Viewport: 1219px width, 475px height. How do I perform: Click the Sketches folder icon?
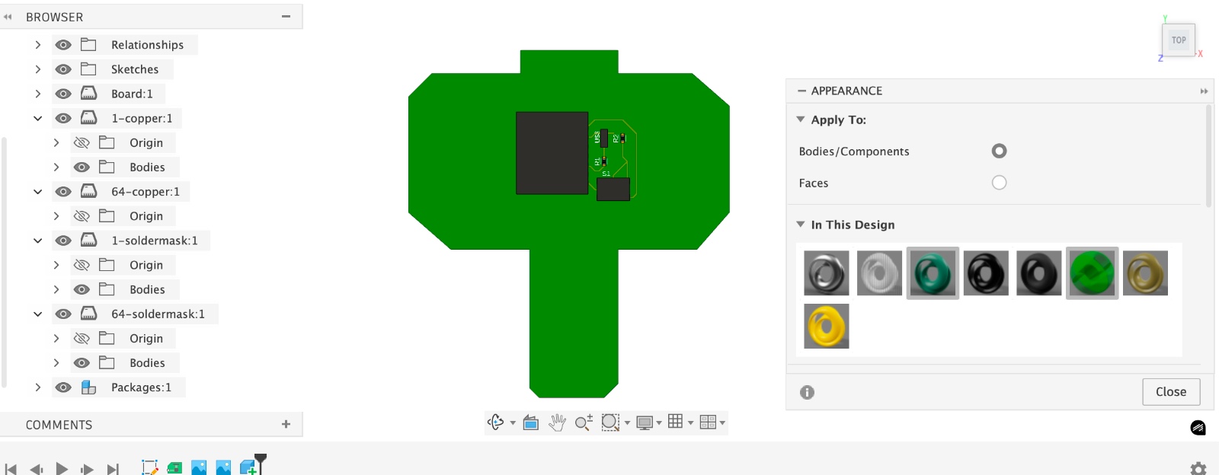tap(88, 69)
